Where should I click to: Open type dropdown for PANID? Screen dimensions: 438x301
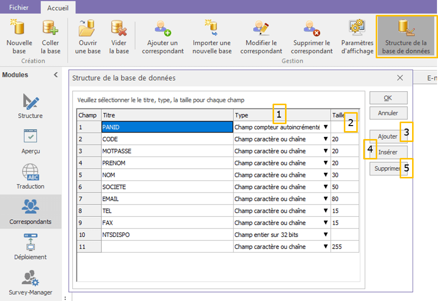326,127
